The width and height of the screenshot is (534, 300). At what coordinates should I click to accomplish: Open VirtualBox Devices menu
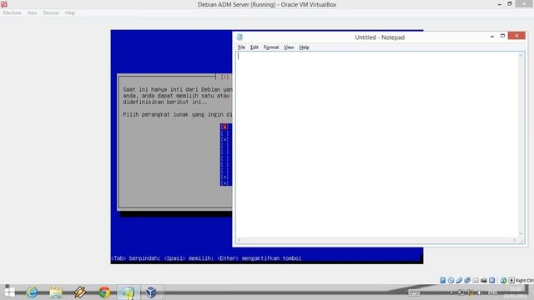click(x=51, y=12)
